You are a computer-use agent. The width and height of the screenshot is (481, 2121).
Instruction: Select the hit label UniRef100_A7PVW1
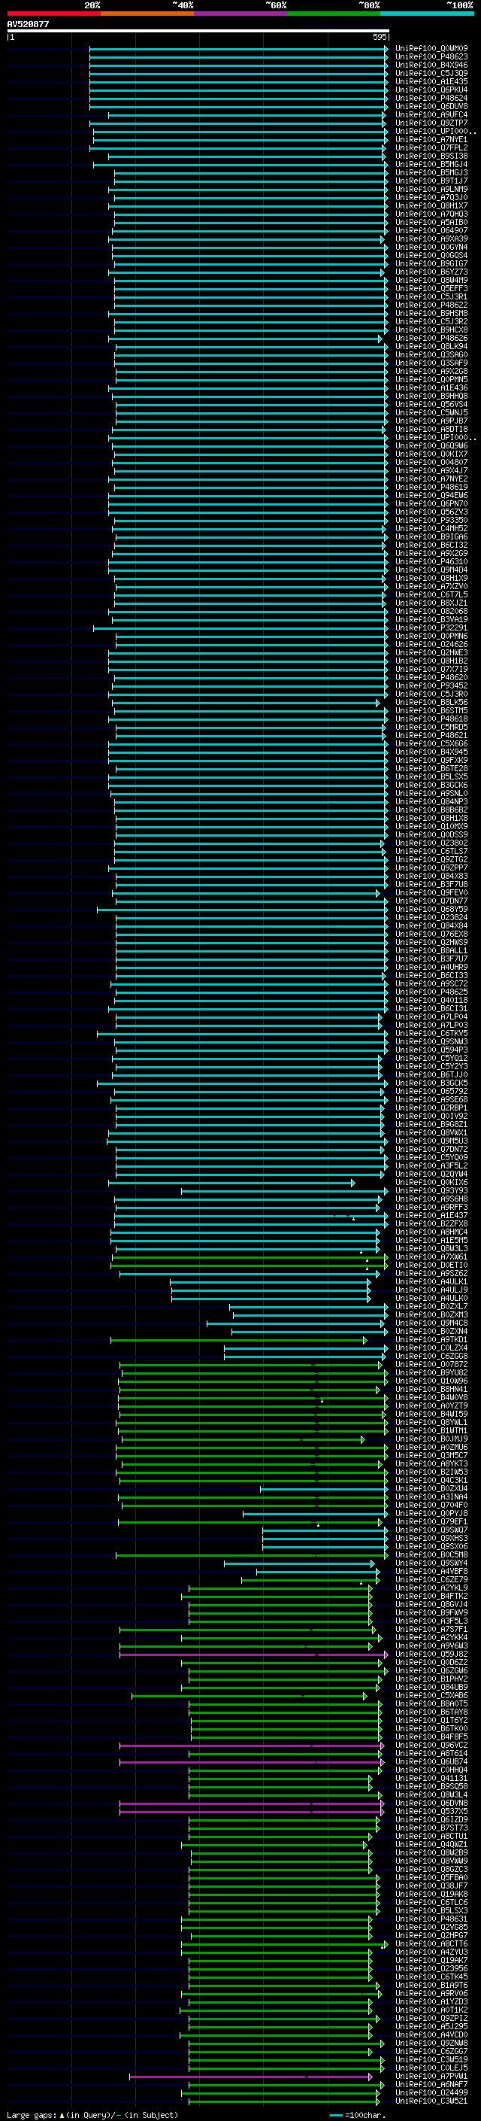coord(431,2076)
